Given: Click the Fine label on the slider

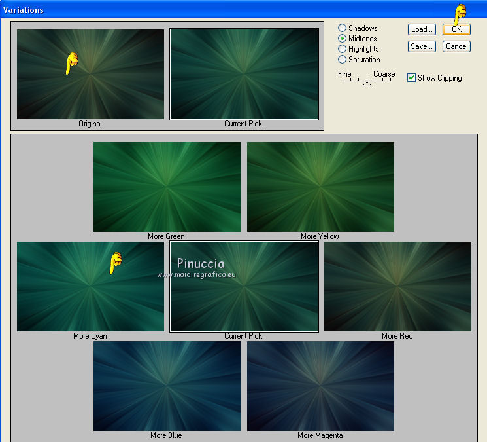Looking at the screenshot, I should pyautogui.click(x=344, y=74).
